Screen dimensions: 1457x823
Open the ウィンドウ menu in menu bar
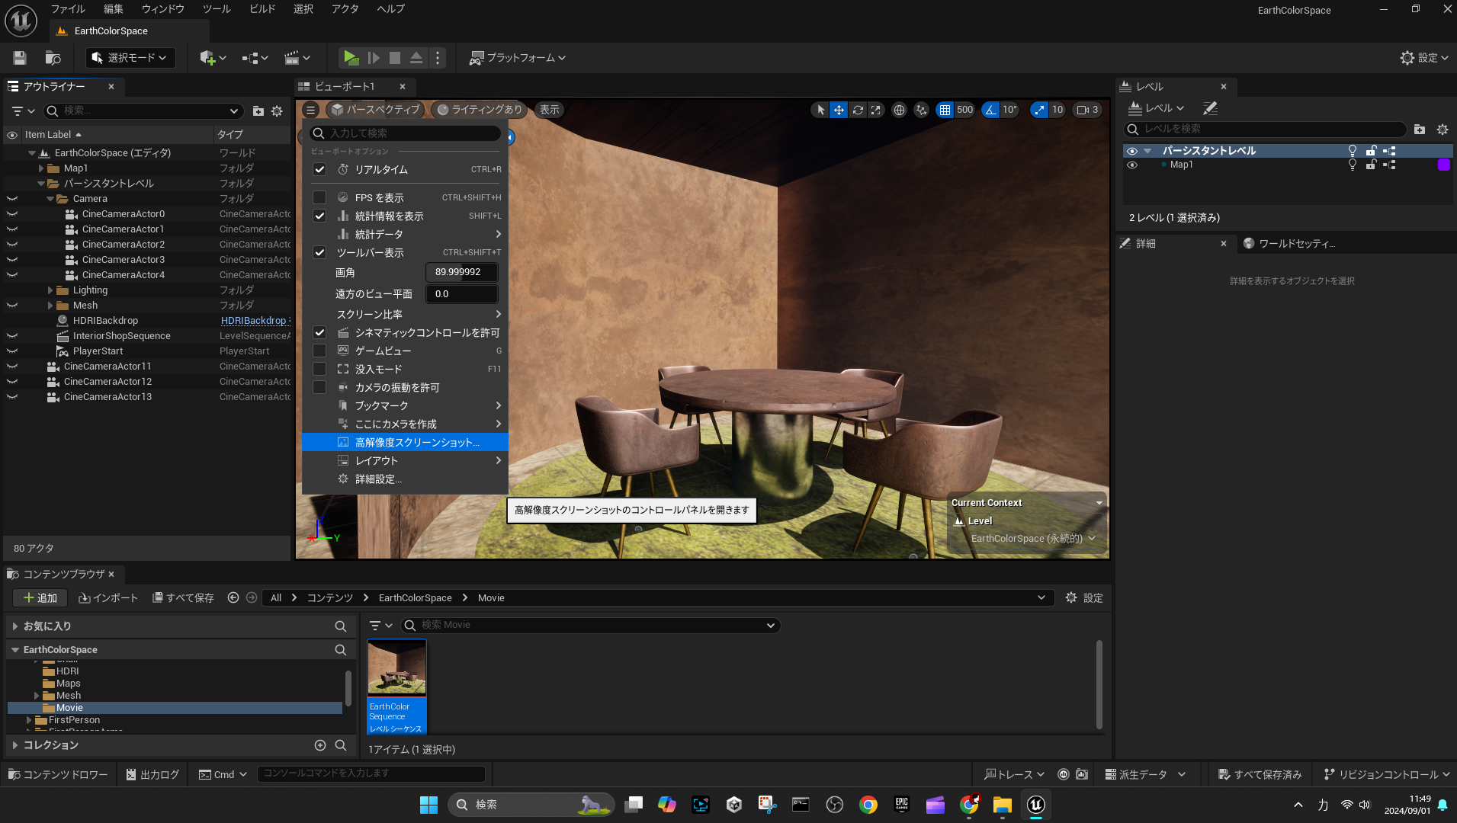163,9
